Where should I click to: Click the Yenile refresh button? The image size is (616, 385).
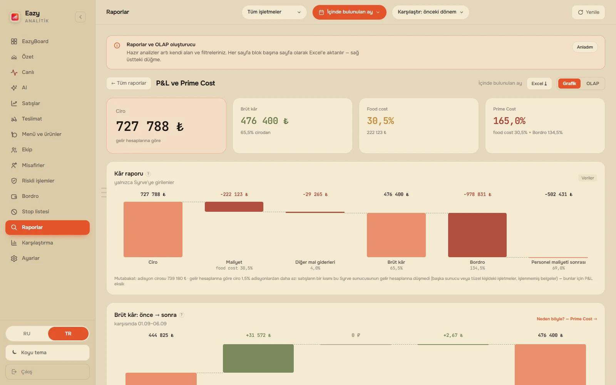point(588,12)
